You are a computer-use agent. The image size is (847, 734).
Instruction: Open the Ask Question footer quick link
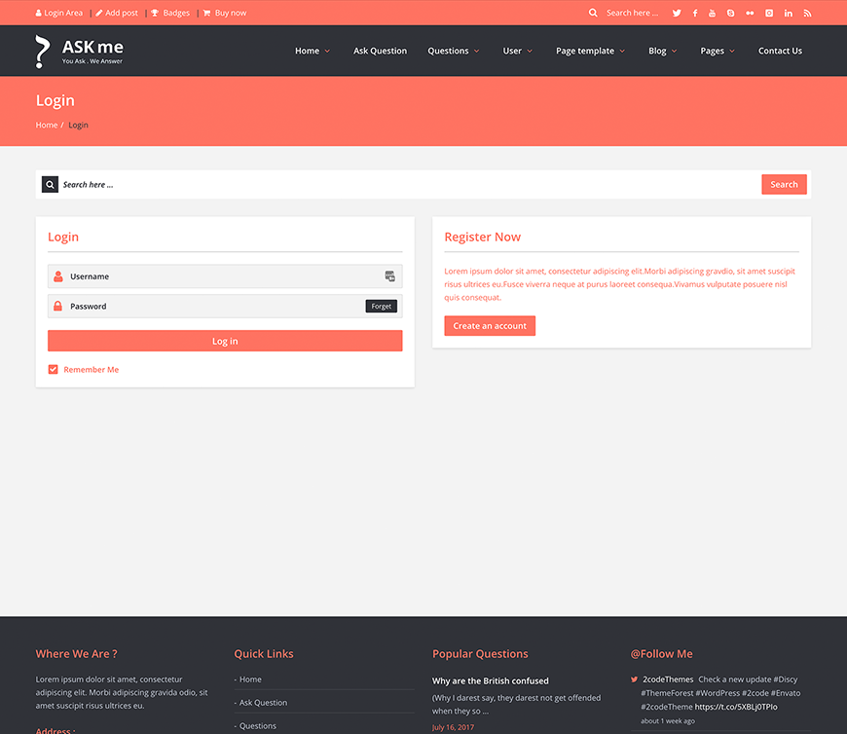pyautogui.click(x=263, y=703)
